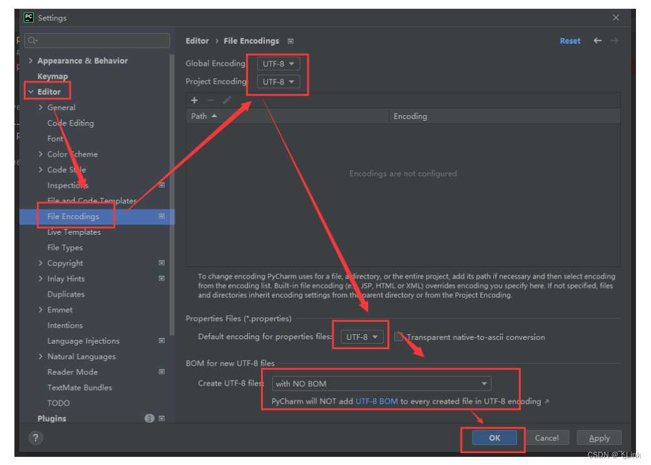Click the external link arrow after the UTF-8 encoding text
The image size is (651, 465).
point(547,402)
